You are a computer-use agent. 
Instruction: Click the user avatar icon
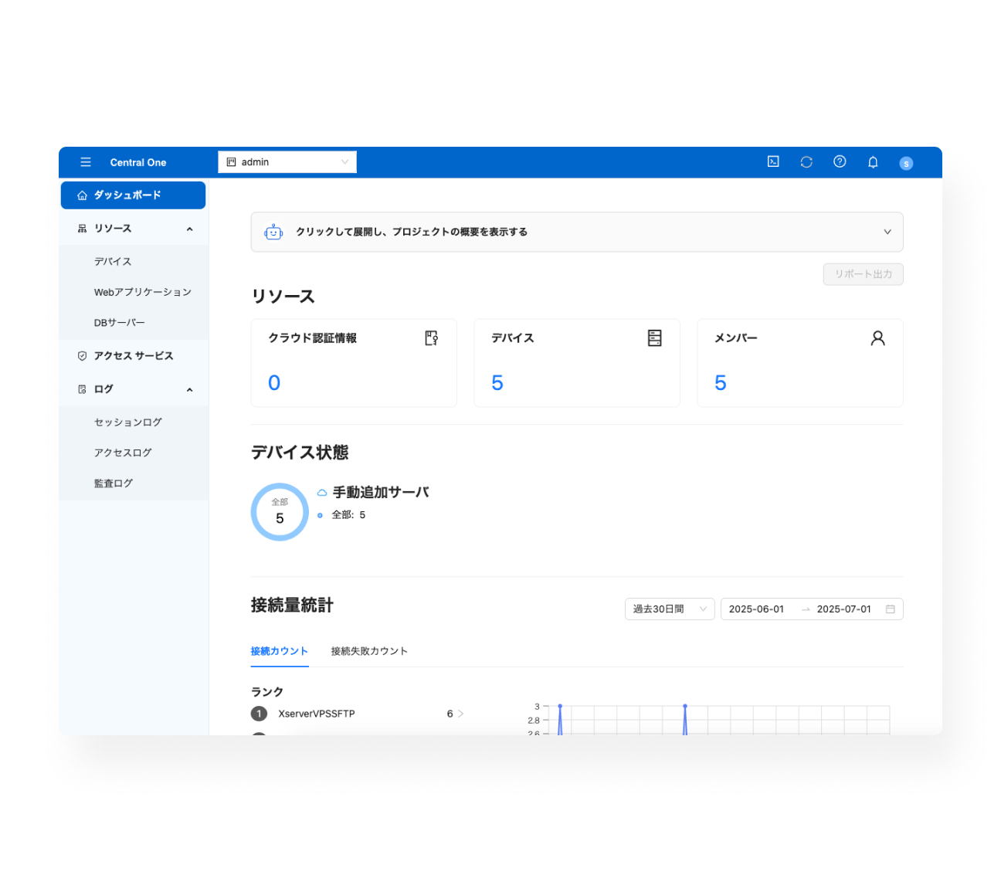(x=906, y=163)
